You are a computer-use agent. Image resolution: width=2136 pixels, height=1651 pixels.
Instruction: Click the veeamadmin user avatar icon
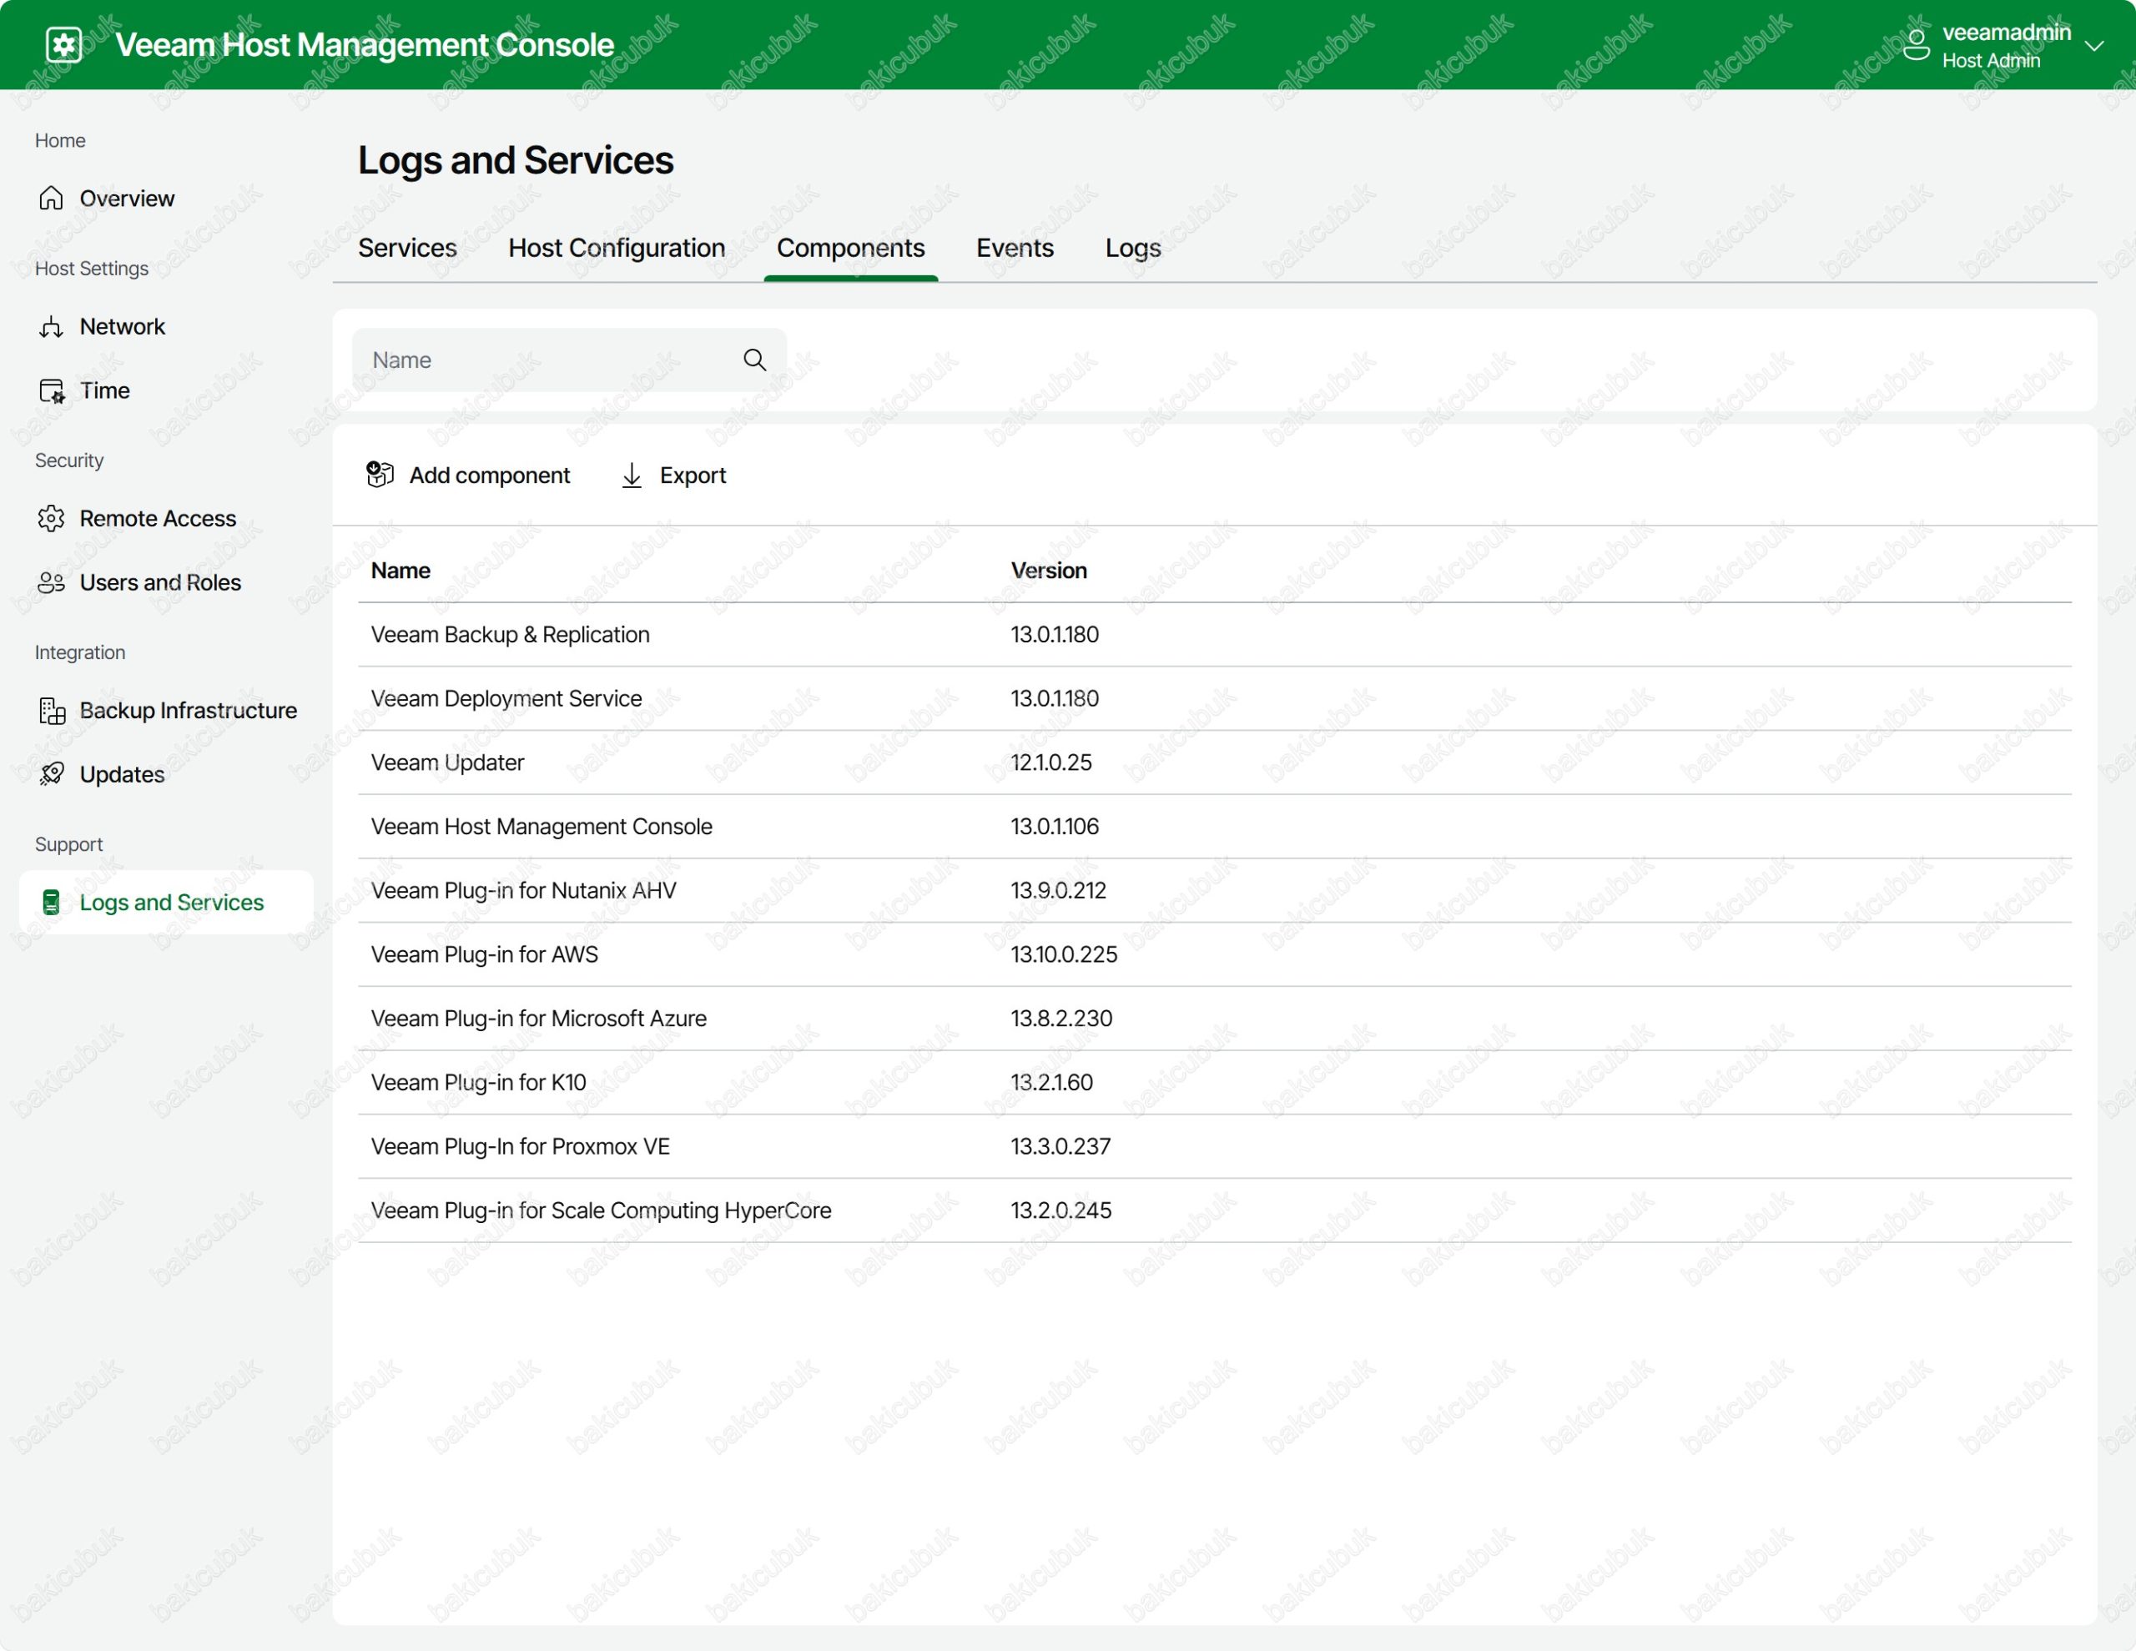tap(1916, 45)
